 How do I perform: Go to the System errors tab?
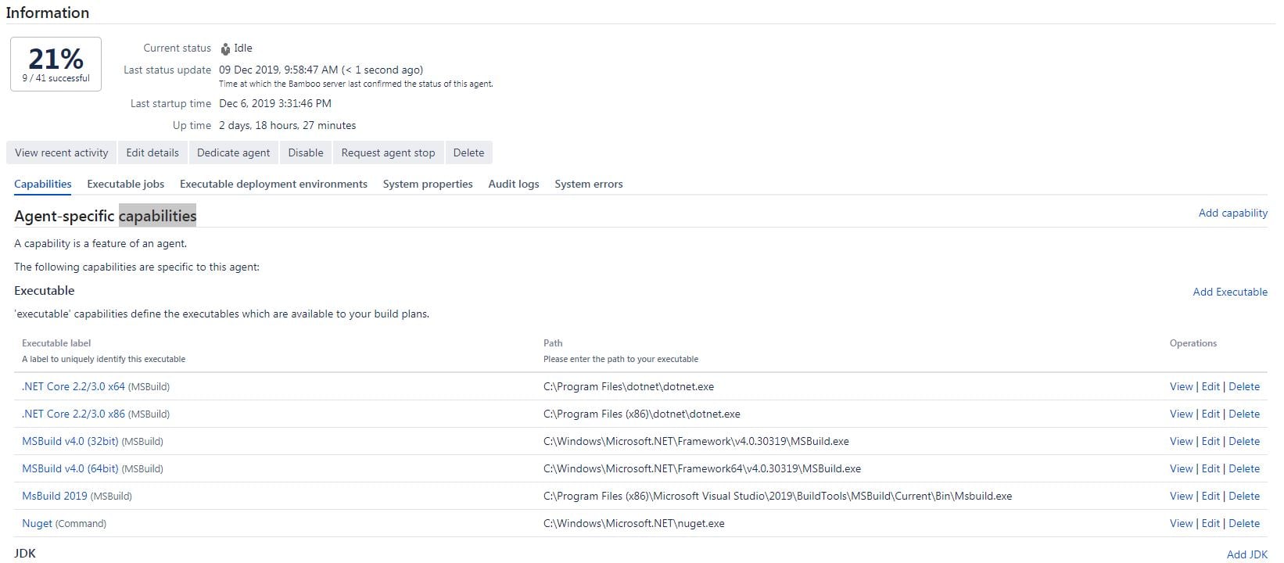[589, 184]
